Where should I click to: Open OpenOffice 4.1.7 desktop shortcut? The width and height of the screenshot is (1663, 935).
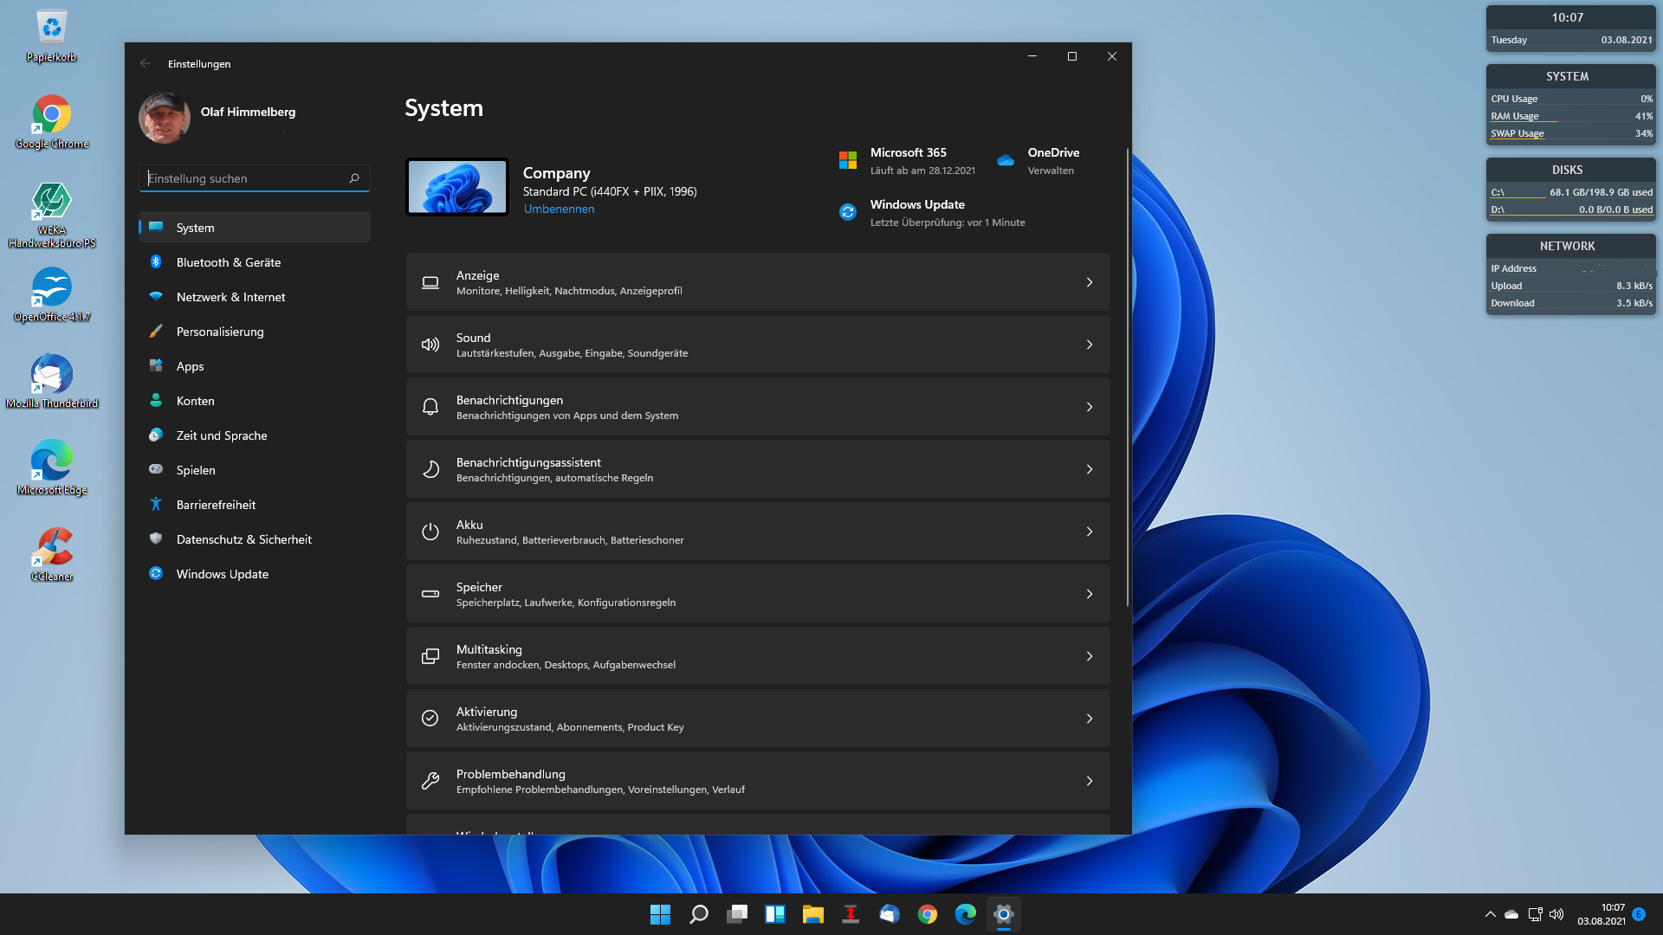coord(51,295)
